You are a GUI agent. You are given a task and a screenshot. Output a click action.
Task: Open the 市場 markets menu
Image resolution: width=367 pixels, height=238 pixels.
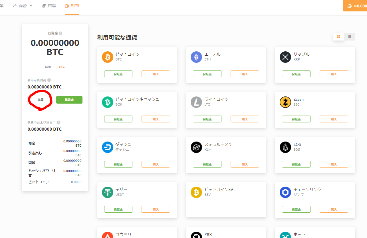pyautogui.click(x=49, y=5)
